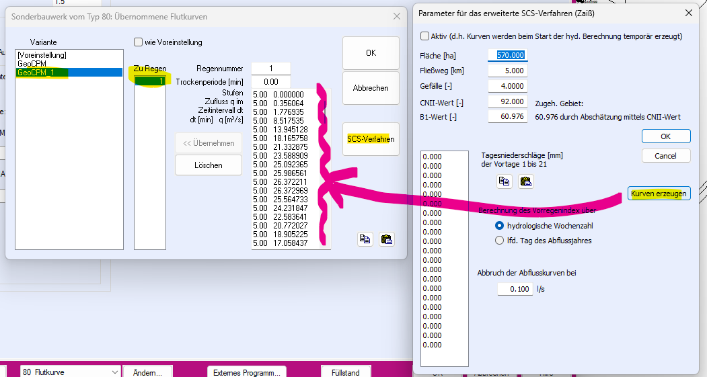This screenshot has height=377, width=707.
Task: Click 'Löschen' to delete the curve
Action: click(209, 165)
